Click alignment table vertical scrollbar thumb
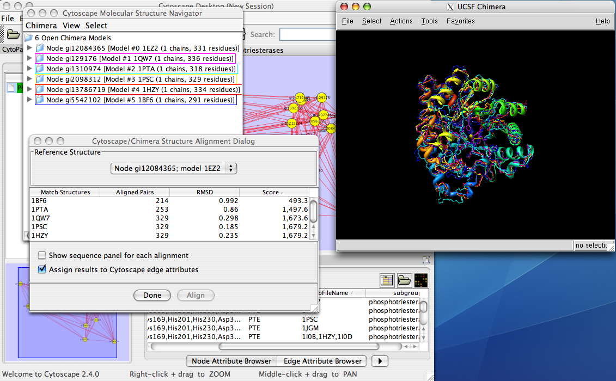Viewport: 616px width, 381px height. (314, 211)
